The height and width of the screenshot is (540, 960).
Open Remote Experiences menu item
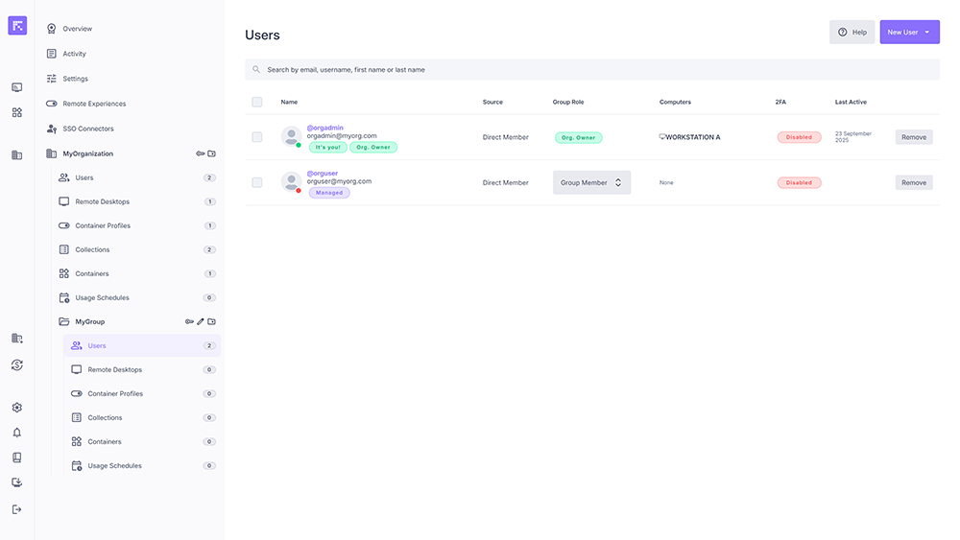[94, 104]
